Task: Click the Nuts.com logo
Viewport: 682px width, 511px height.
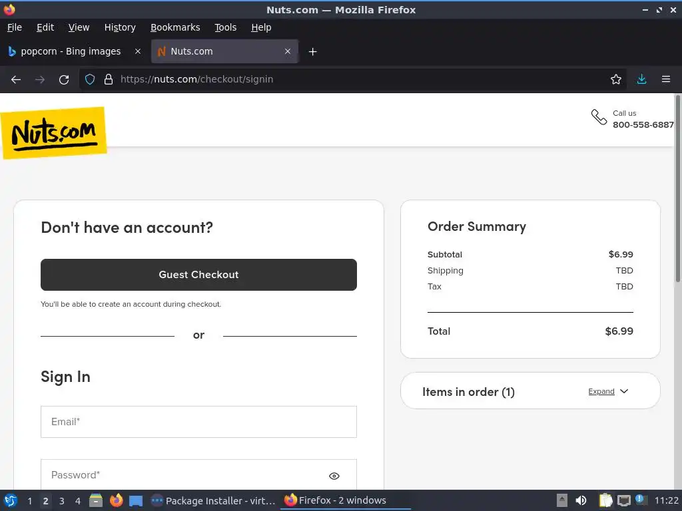Action: (53, 133)
